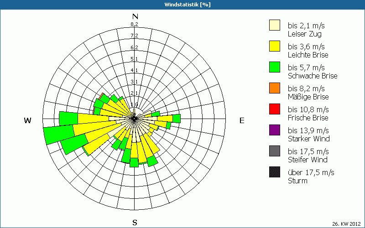The image size is (365, 228).
Task: Click the 'Leiser Zug' legend label
Action: pos(305,34)
